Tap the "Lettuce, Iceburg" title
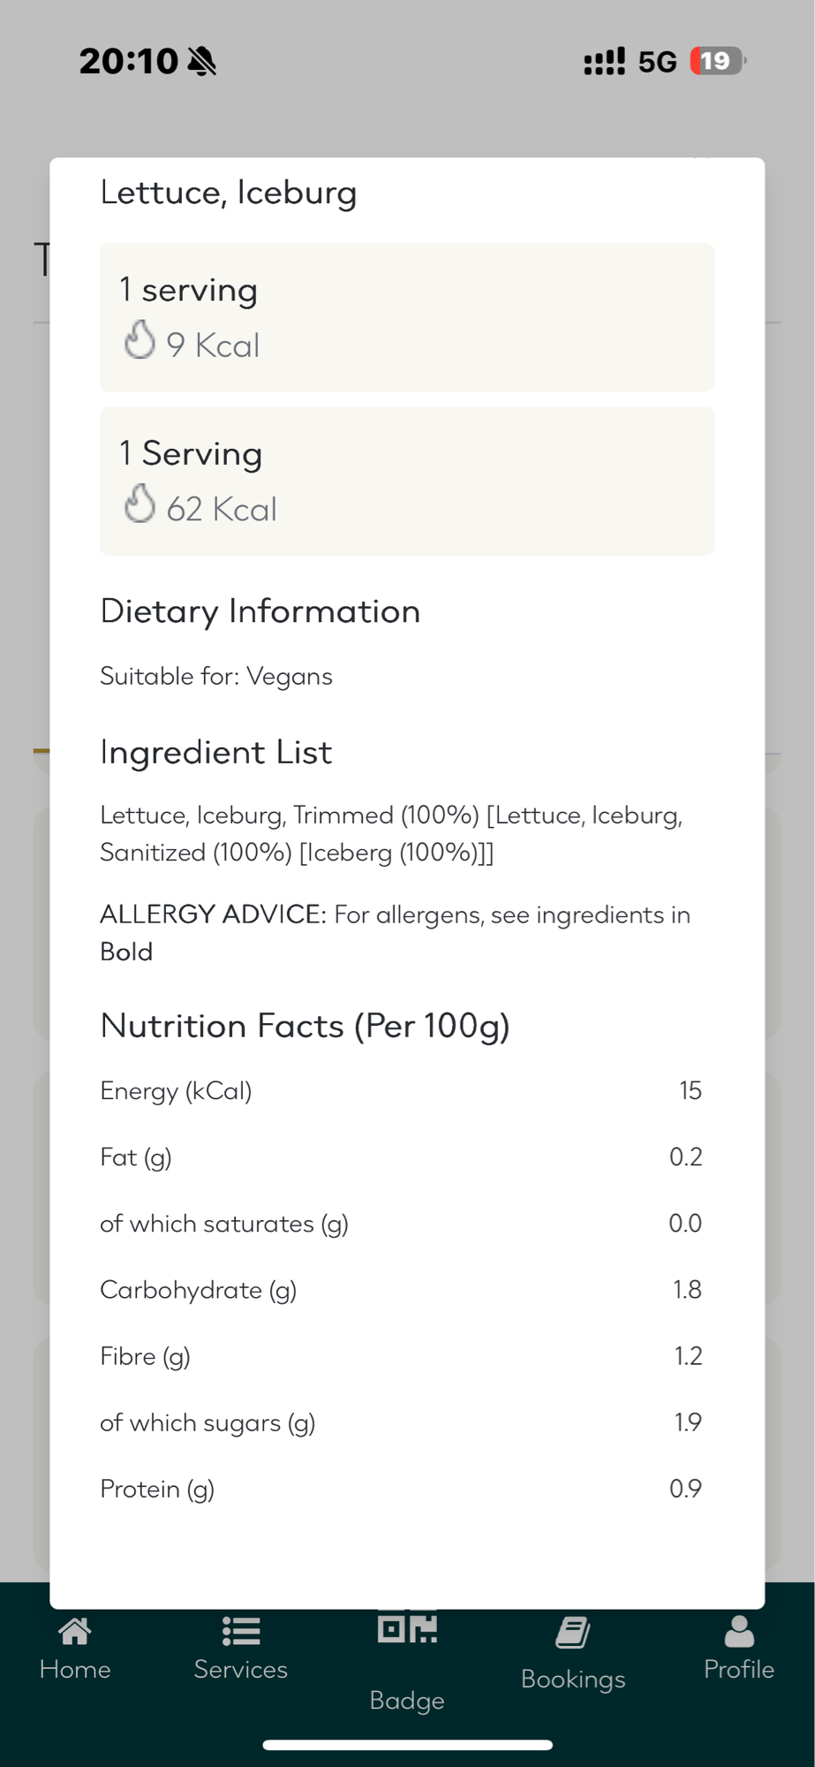The image size is (815, 1767). pyautogui.click(x=229, y=193)
